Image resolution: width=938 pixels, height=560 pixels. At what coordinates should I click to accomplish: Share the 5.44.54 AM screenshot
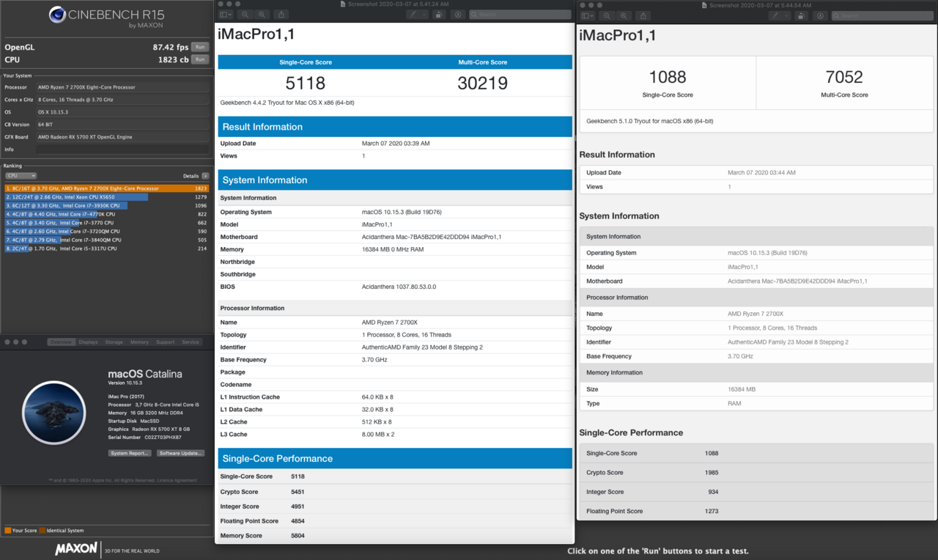point(643,15)
